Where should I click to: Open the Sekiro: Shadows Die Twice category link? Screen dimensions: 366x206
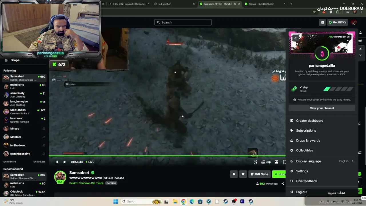tap(86, 183)
